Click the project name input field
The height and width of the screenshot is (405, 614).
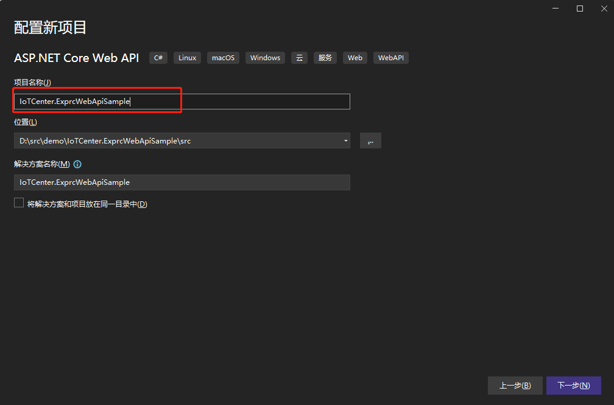[182, 101]
